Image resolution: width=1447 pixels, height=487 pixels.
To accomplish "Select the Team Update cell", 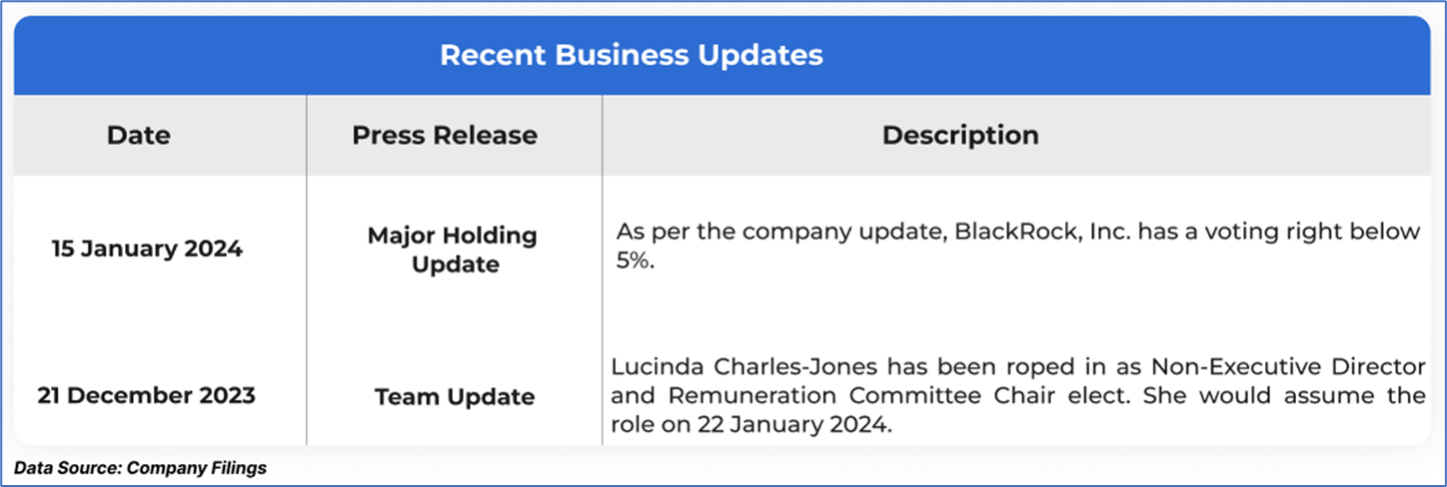I will [455, 397].
